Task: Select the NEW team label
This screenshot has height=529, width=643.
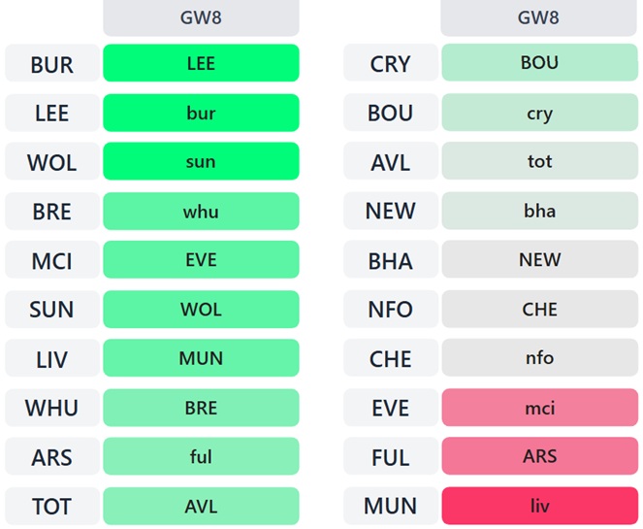Action: (390, 211)
